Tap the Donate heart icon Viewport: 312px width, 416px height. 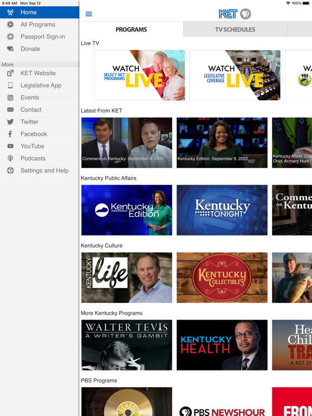pos(10,49)
